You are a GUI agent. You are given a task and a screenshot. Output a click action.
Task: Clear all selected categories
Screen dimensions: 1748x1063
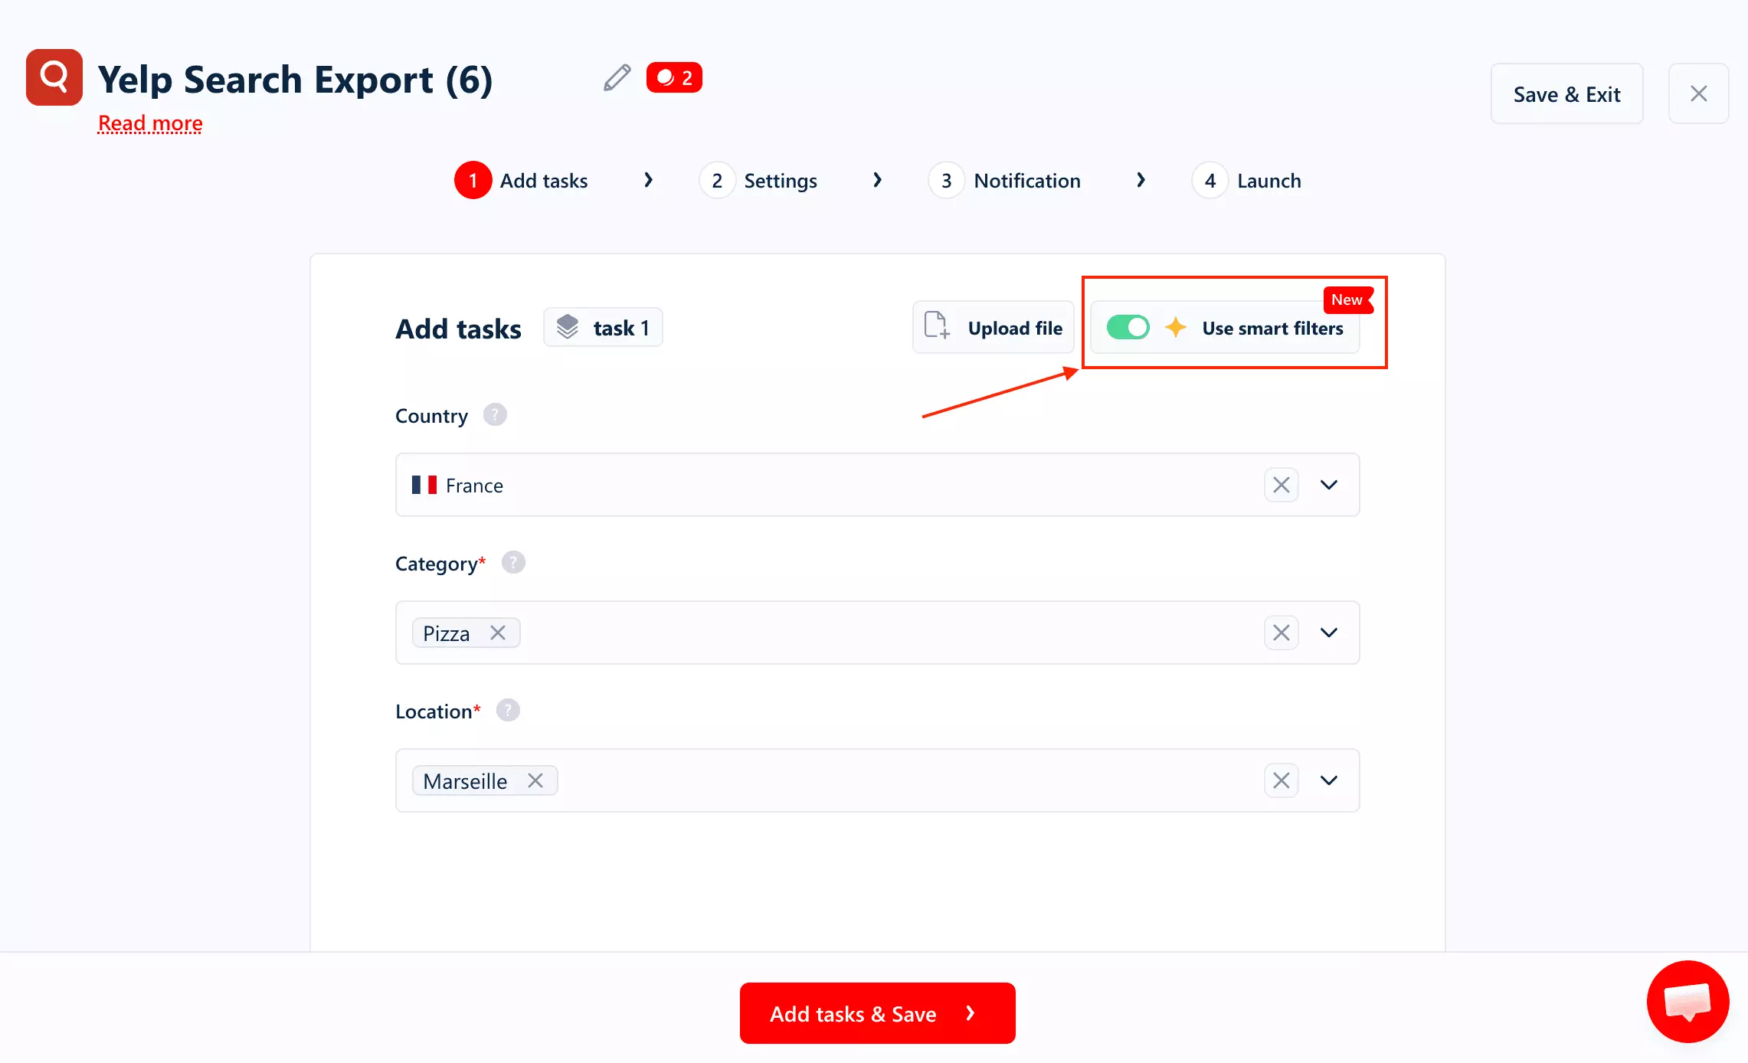1282,633
